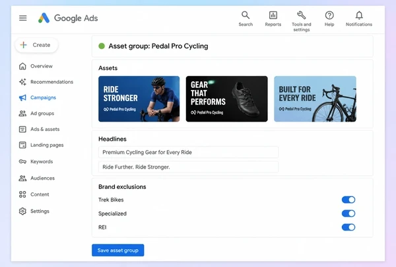The height and width of the screenshot is (267, 396).
Task: Toggle the Specialized brand exclusion switch
Action: tap(348, 213)
